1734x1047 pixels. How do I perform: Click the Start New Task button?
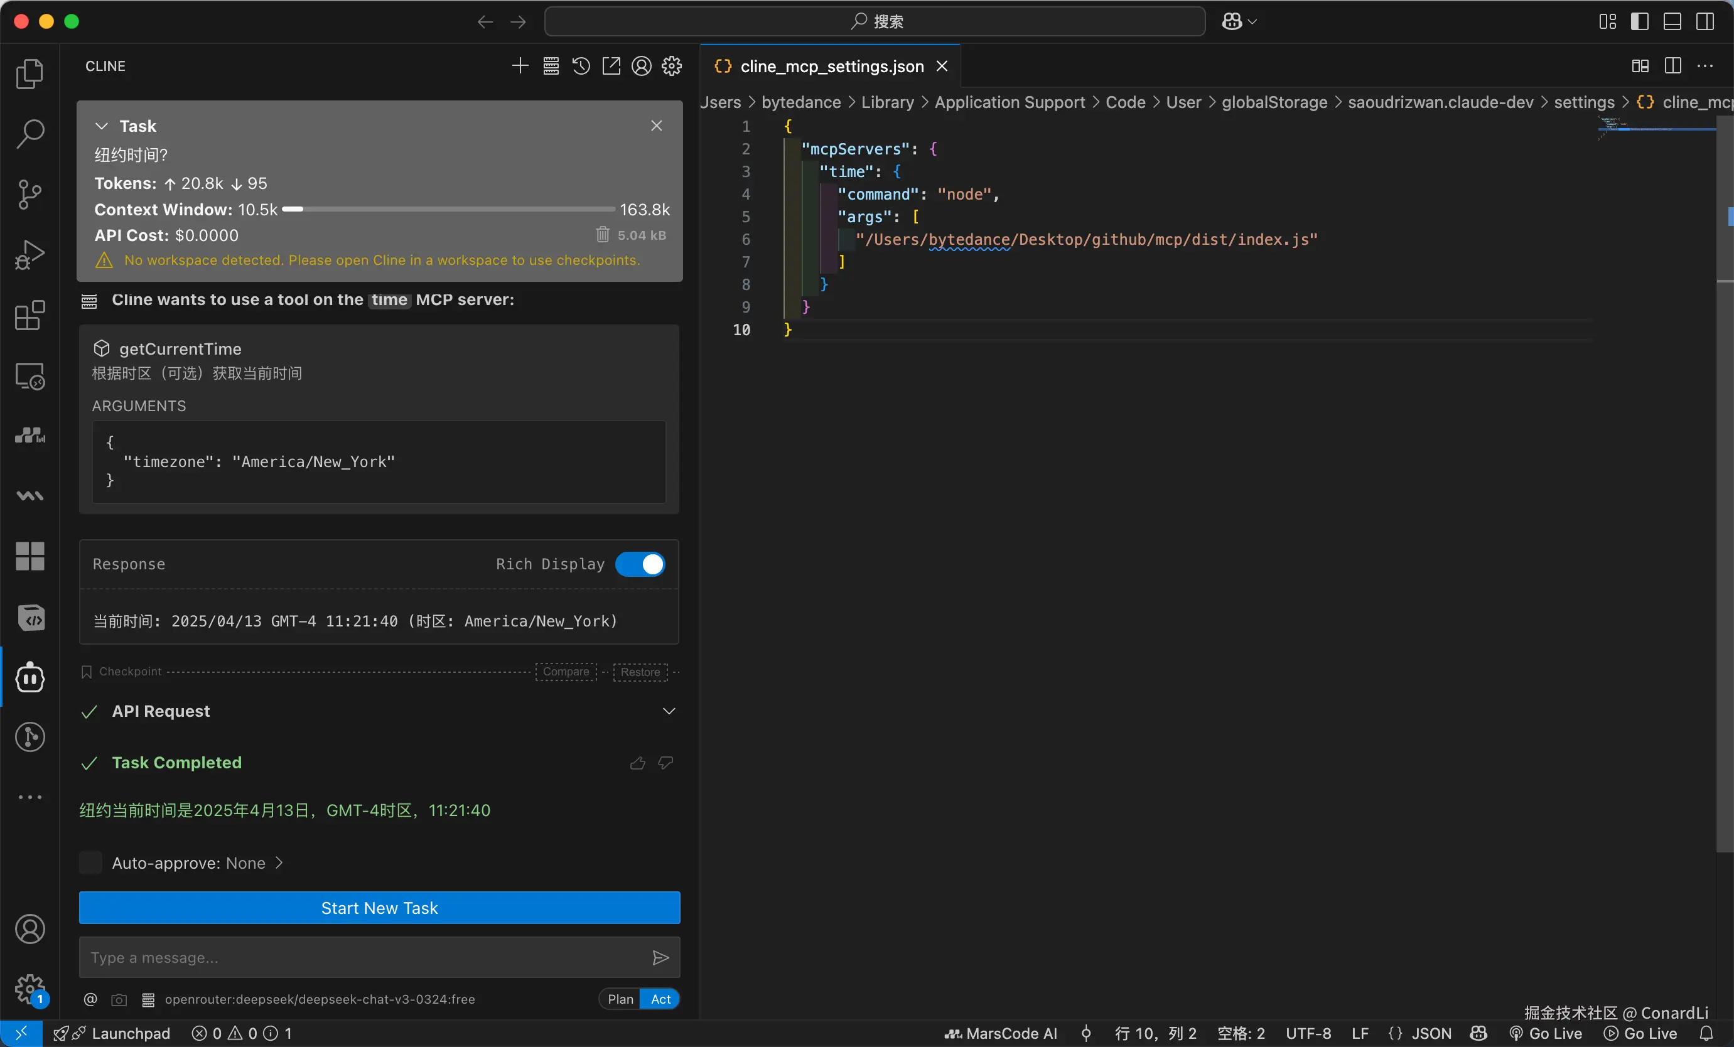point(379,908)
